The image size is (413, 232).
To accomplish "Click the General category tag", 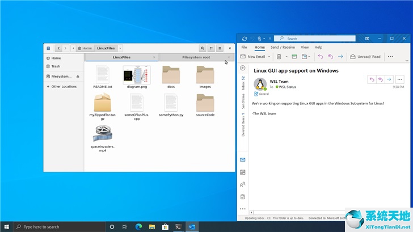I will click(x=262, y=94).
